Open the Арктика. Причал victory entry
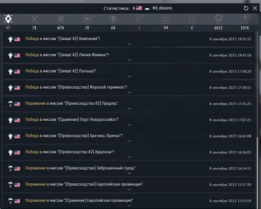The height and width of the screenshot is (209, 261). click(129, 136)
